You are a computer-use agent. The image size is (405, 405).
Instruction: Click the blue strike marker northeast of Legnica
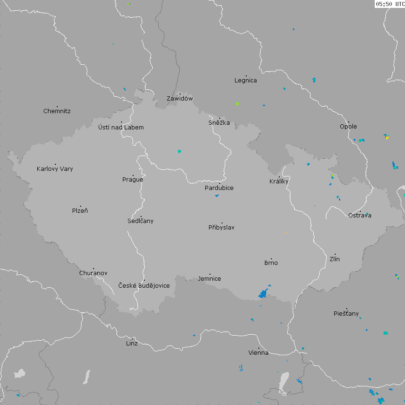(x=314, y=80)
